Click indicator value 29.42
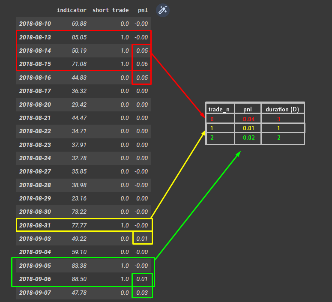 coord(79,105)
